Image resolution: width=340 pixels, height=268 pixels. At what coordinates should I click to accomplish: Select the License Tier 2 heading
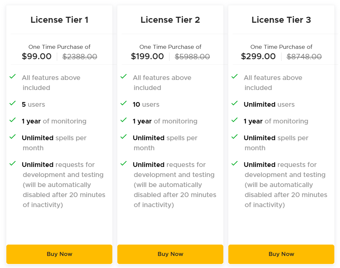coord(170,20)
